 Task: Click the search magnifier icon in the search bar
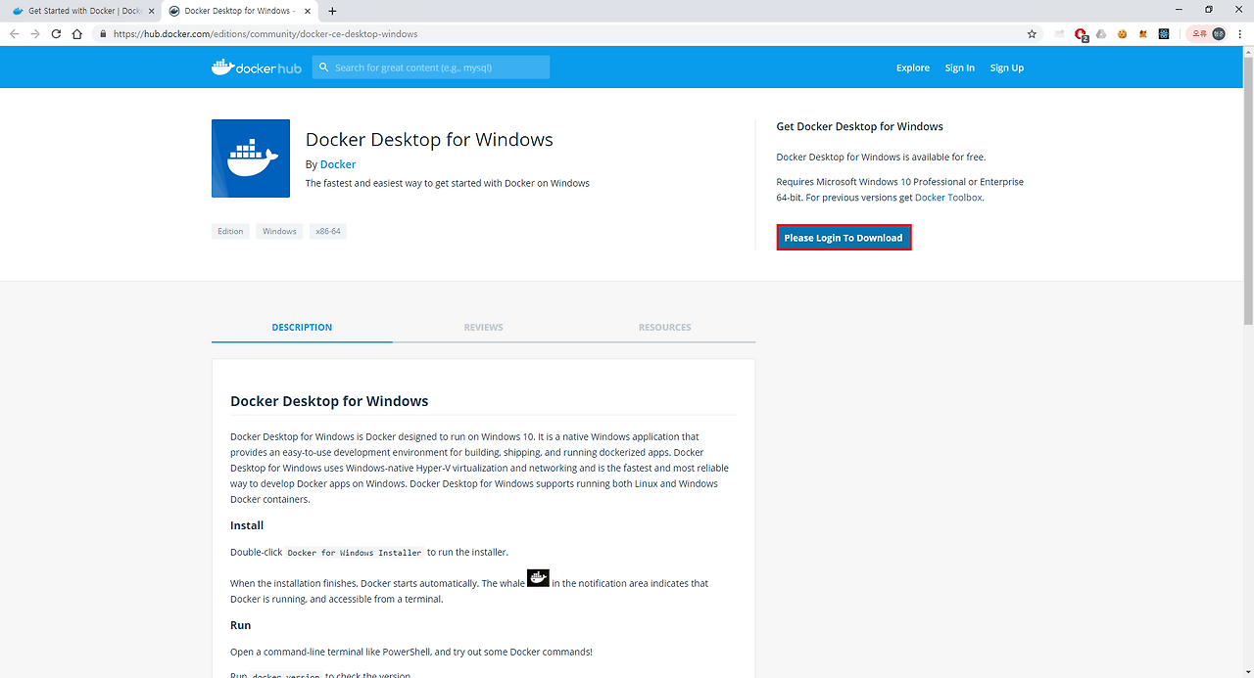(x=324, y=67)
